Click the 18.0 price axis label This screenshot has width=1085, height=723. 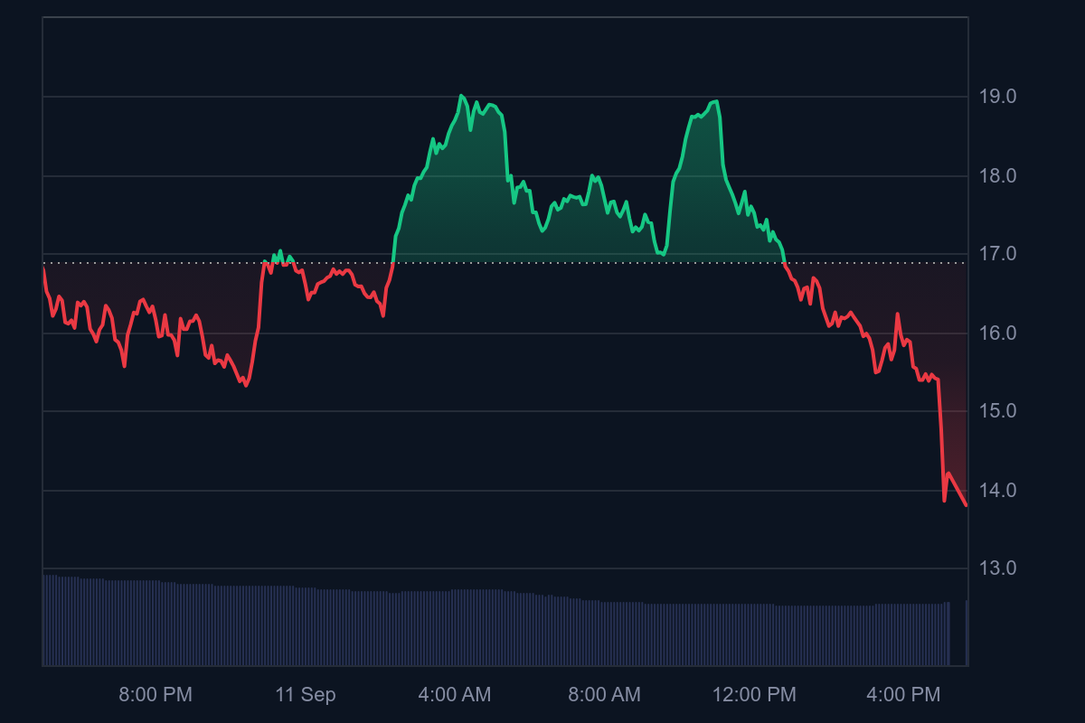coord(996,176)
